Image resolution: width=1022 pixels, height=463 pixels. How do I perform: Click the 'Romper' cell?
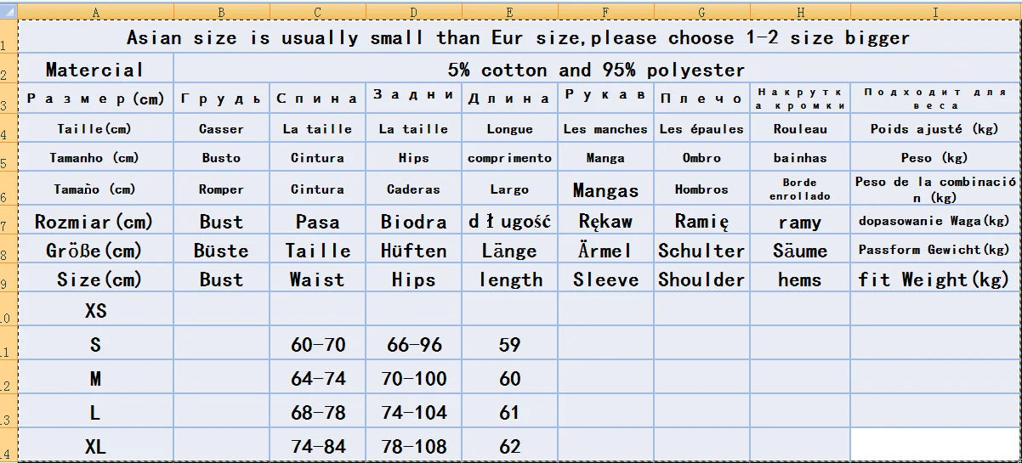pyautogui.click(x=222, y=189)
